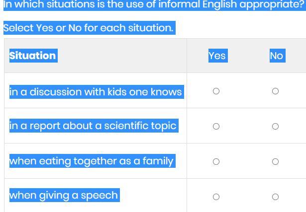Click the Yes column header
Screen dimensions: 306x212
tap(217, 56)
